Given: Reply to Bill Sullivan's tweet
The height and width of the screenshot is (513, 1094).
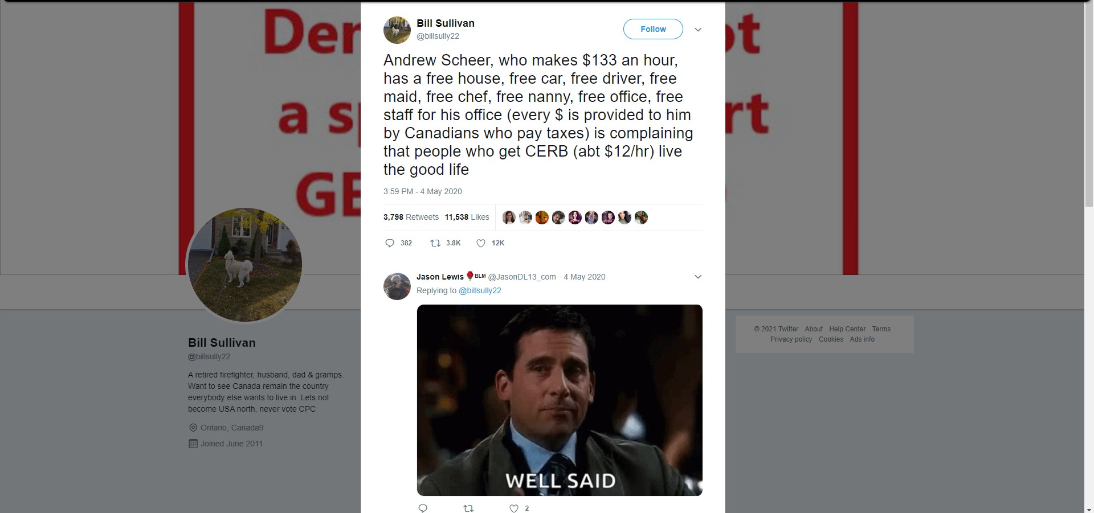Looking at the screenshot, I should (x=390, y=243).
